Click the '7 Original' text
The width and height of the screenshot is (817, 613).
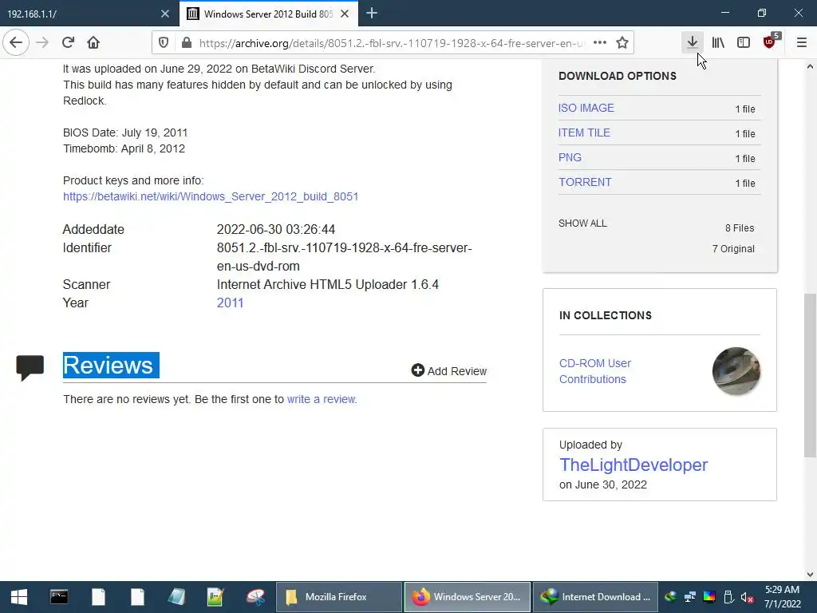[733, 249]
